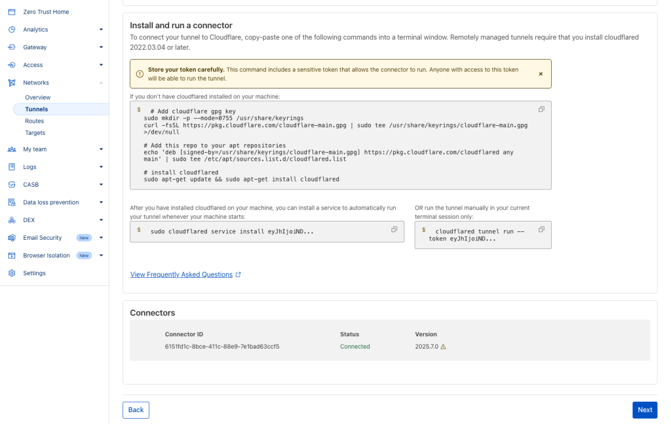The height and width of the screenshot is (424, 671).
Task: Open the Targets page
Action: tap(35, 133)
